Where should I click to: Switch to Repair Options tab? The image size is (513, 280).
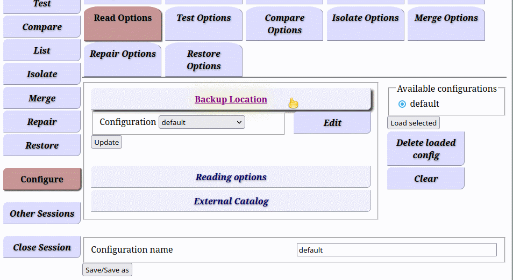click(x=123, y=60)
